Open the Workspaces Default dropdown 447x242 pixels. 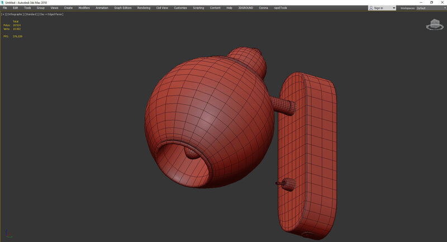coord(430,8)
